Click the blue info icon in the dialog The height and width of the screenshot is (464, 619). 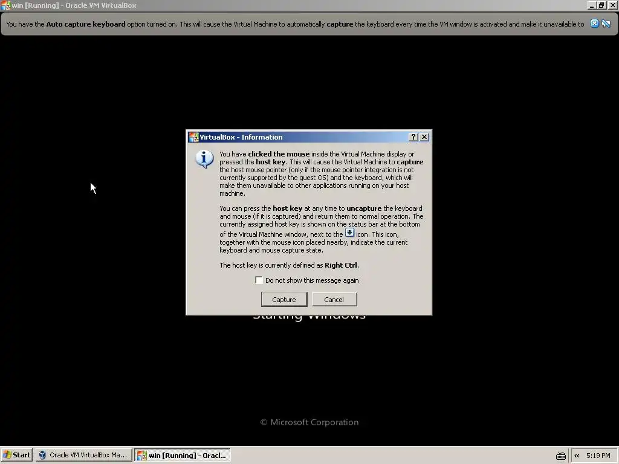tap(204, 159)
